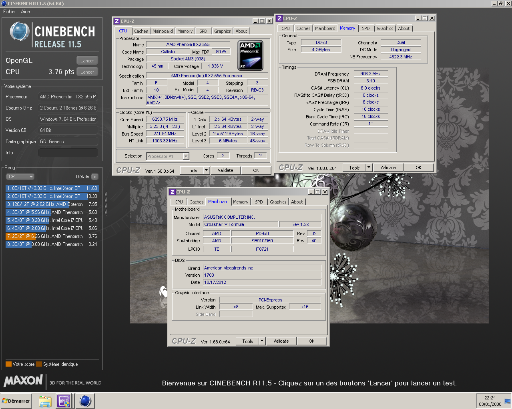512x409 pixels.
Task: Switch to Memory tab in CPU window
Action: tap(185, 31)
